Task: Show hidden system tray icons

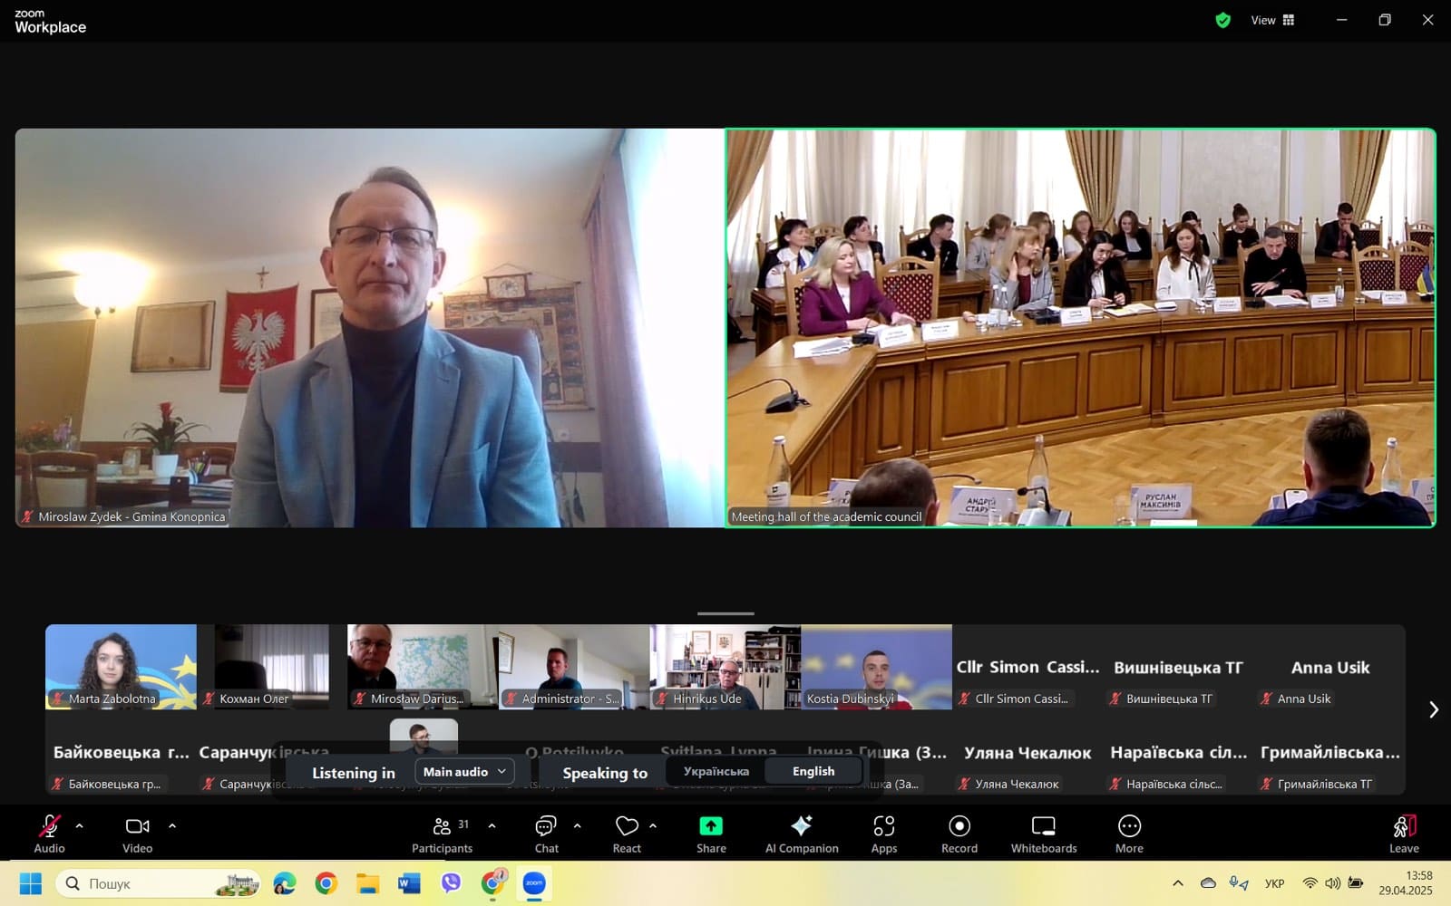Action: [1177, 883]
